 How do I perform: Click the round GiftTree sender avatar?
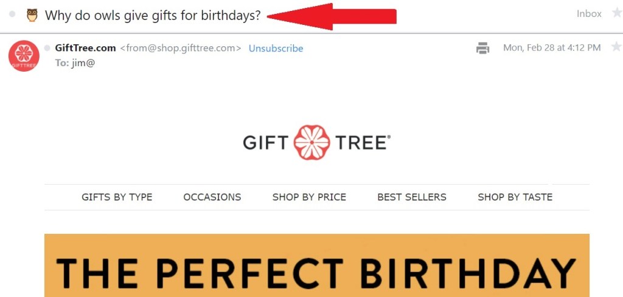pyautogui.click(x=24, y=55)
